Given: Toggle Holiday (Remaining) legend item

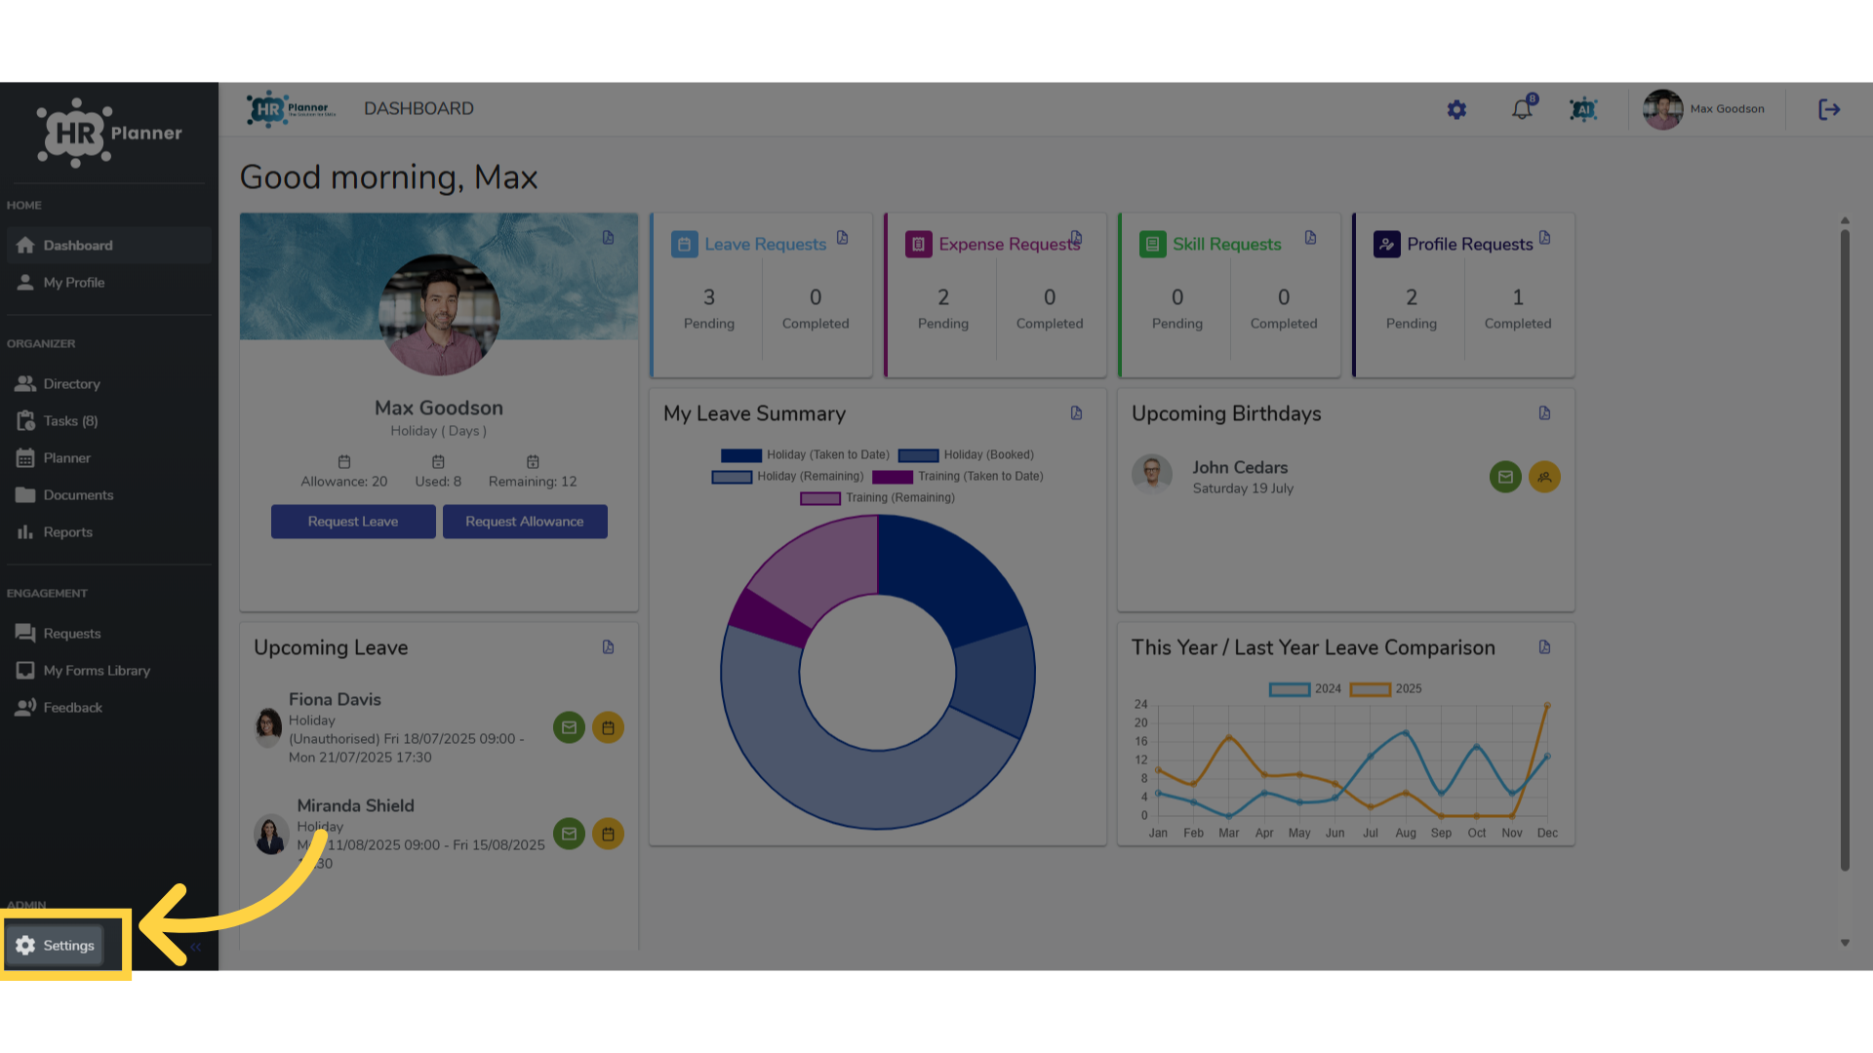Looking at the screenshot, I should pos(787,477).
